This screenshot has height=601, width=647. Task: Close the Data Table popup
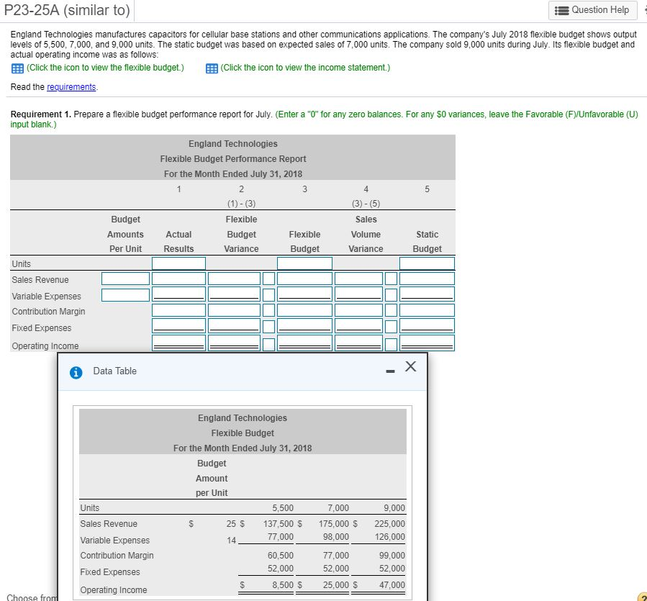tap(410, 366)
